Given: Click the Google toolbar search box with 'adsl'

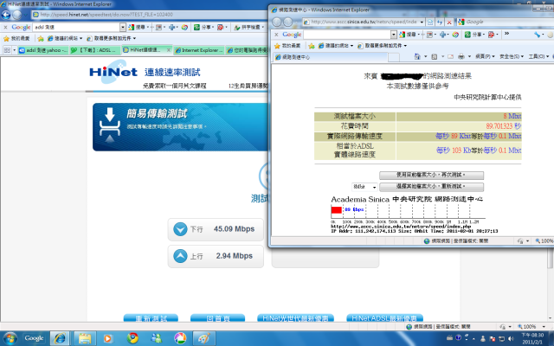Looking at the screenshot, I should coord(76,27).
